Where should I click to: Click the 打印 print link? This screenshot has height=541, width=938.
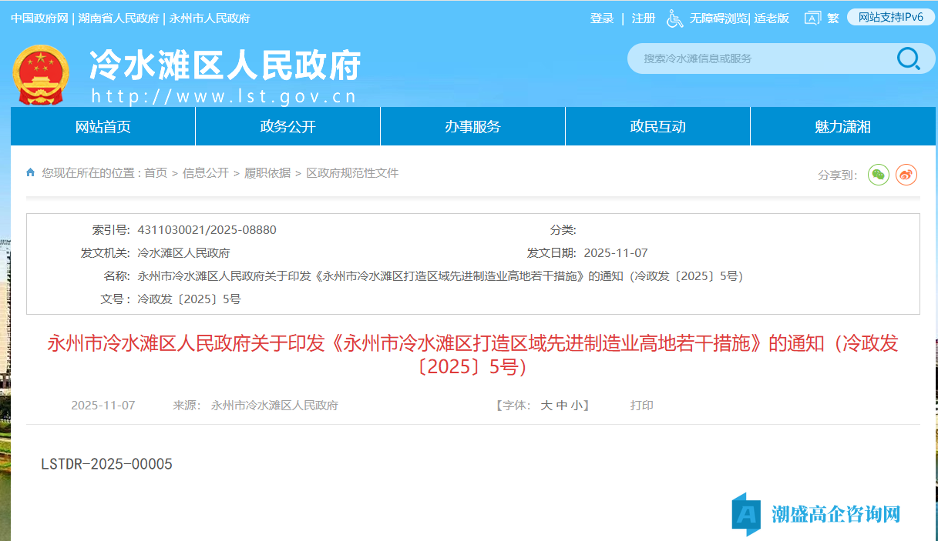pos(643,405)
